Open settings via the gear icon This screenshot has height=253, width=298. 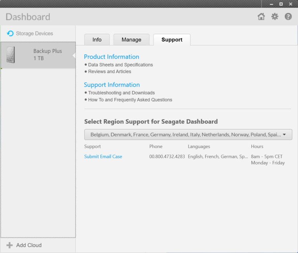(275, 17)
